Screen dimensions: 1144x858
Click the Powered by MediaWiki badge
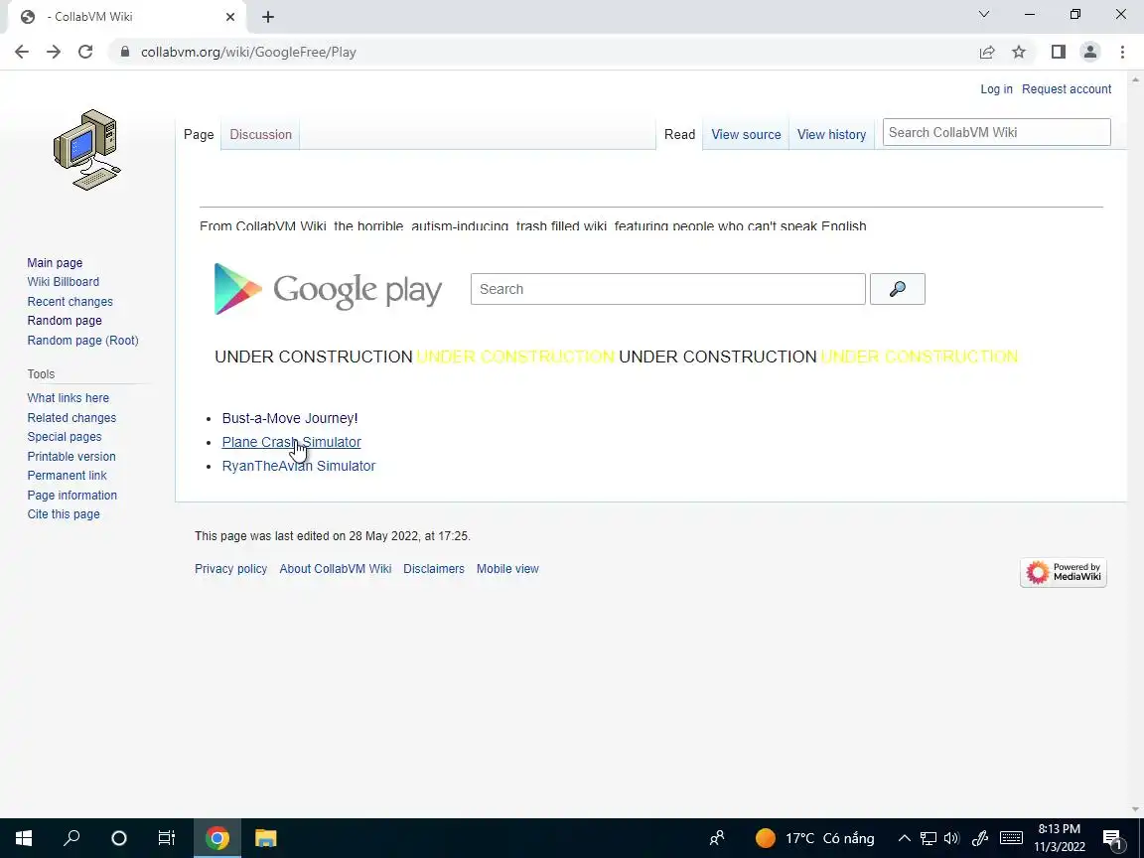pyautogui.click(x=1063, y=573)
